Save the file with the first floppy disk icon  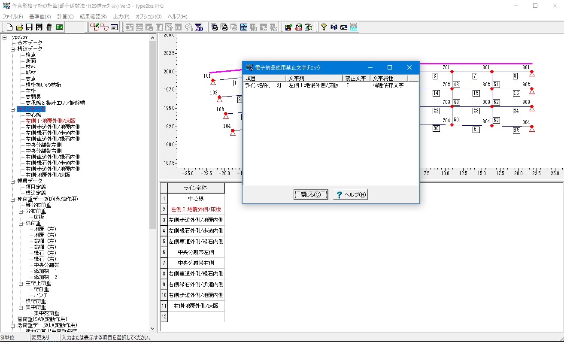pos(29,27)
